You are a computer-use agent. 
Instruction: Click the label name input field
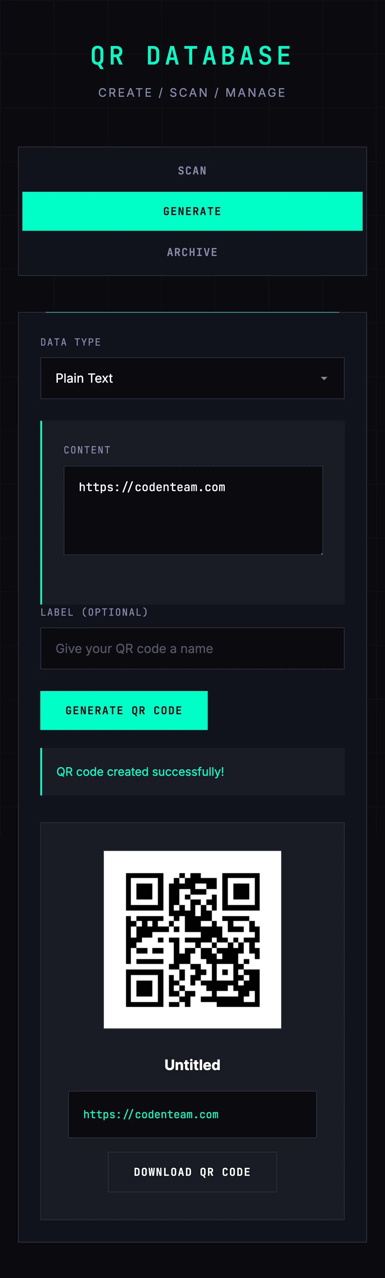tap(192, 649)
